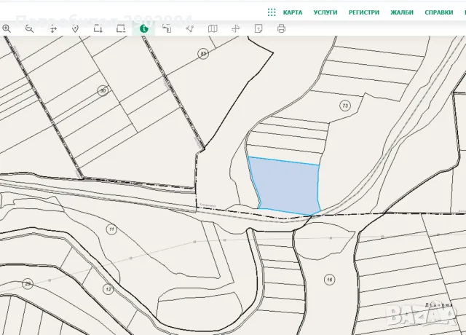Select the polyline vertex drawing tool
This screenshot has width=466, height=335.
tap(190, 28)
